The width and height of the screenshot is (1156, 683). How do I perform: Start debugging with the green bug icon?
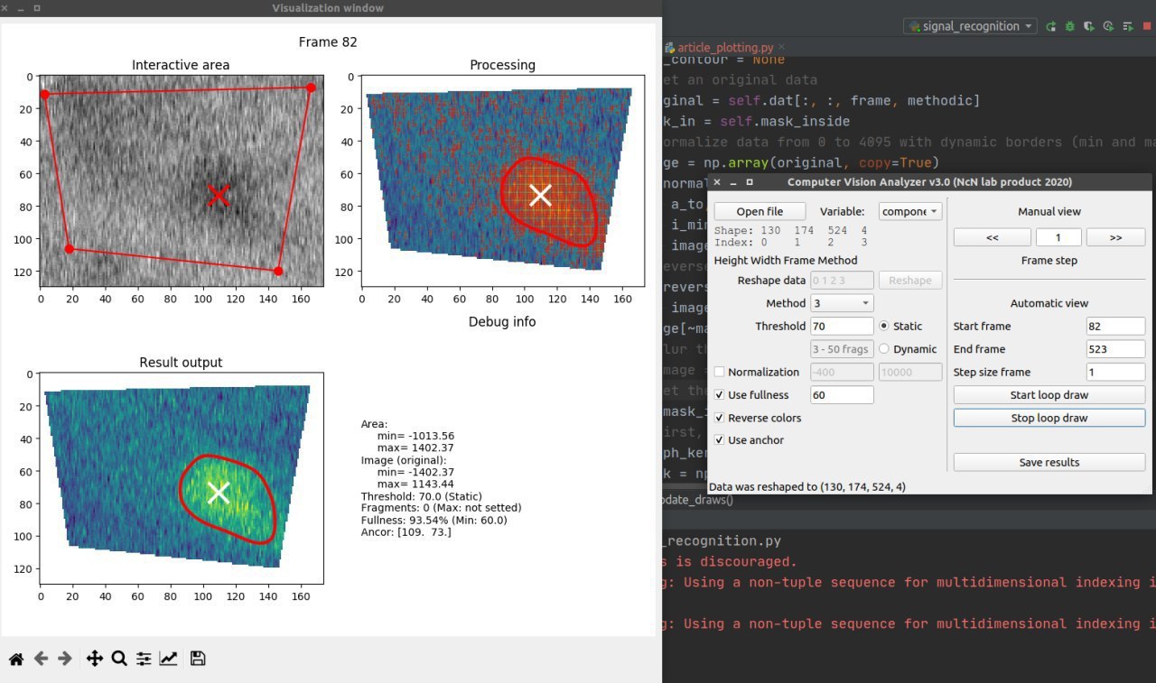point(1070,27)
